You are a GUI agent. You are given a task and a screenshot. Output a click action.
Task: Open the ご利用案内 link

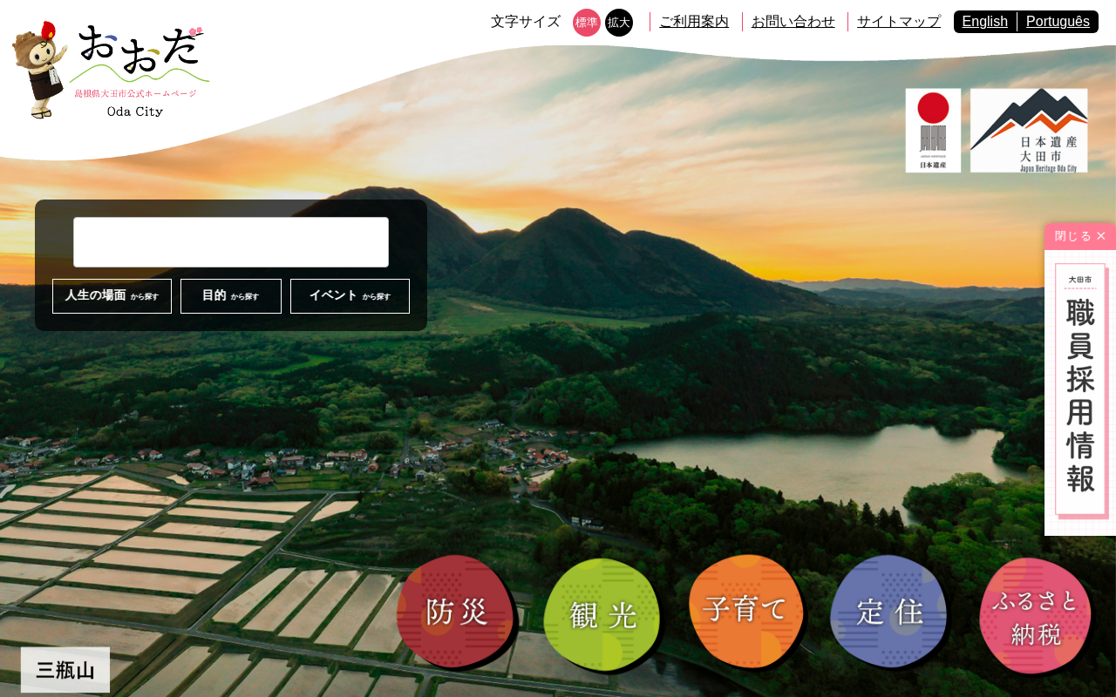pos(694,22)
